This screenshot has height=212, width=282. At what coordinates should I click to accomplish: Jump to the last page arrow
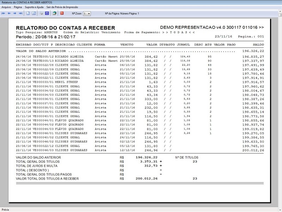tap(20, 13)
